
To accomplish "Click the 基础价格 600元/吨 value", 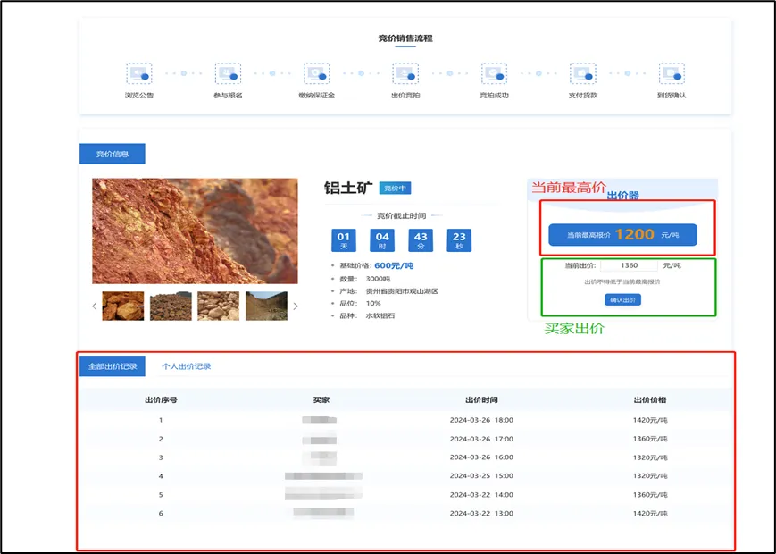I will pos(394,266).
